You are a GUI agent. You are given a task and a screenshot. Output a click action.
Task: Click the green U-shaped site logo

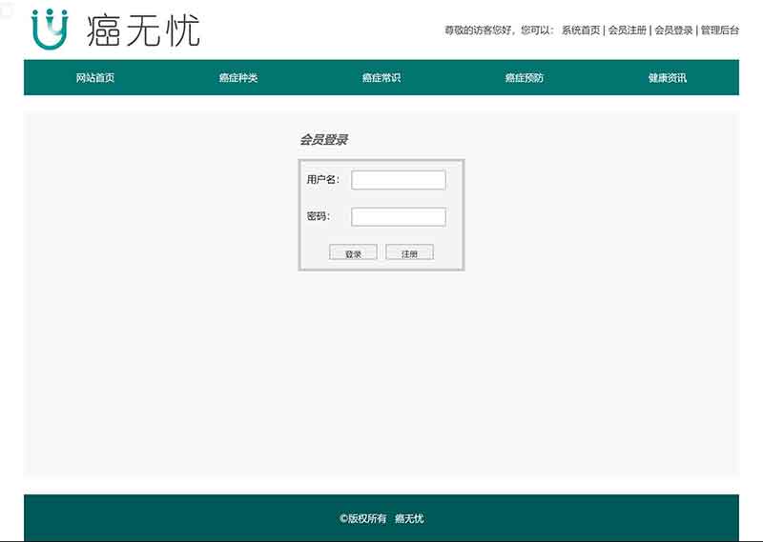(x=50, y=30)
